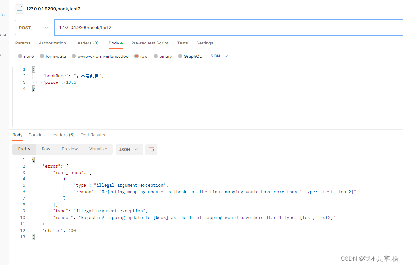Click the "status": 400 response line
The width and height of the screenshot is (403, 265).
point(59,231)
